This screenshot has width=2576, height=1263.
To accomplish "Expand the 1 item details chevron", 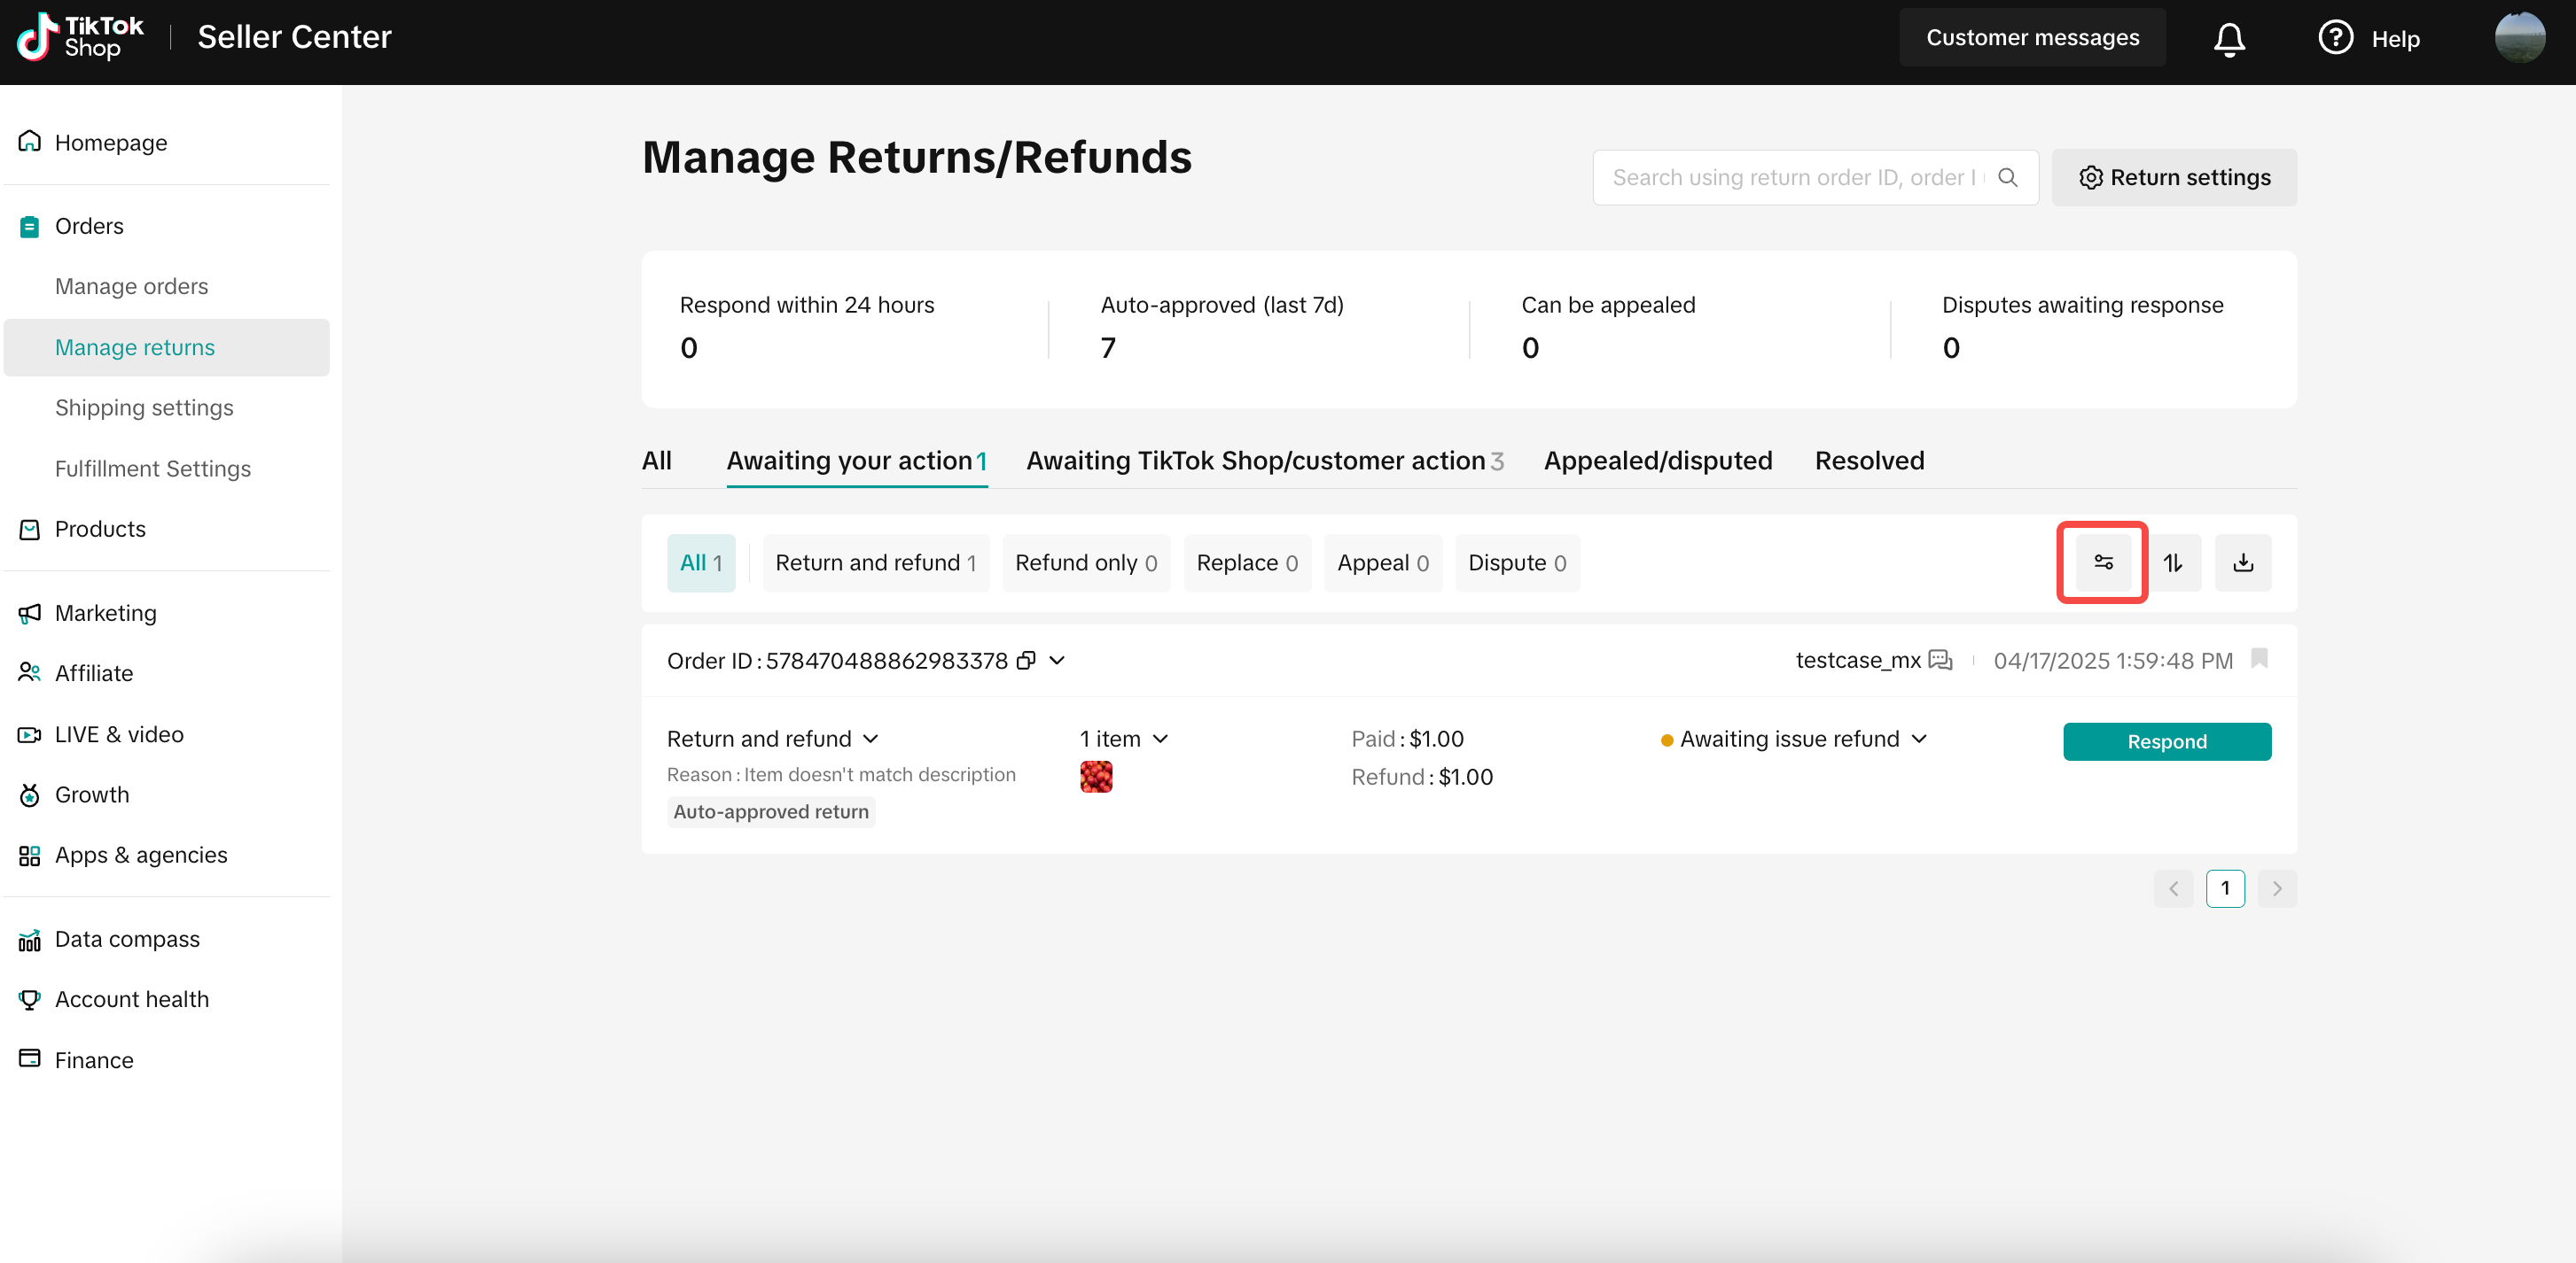I will click(1160, 739).
